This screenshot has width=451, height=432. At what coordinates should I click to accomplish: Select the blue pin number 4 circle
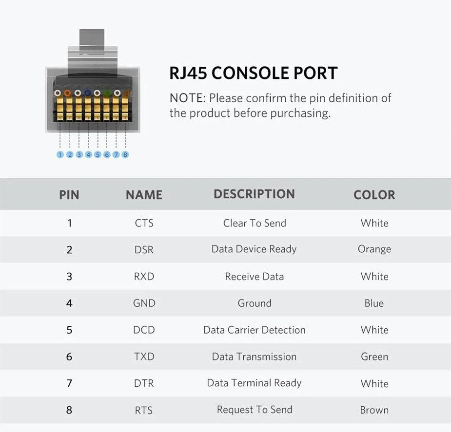click(x=88, y=154)
